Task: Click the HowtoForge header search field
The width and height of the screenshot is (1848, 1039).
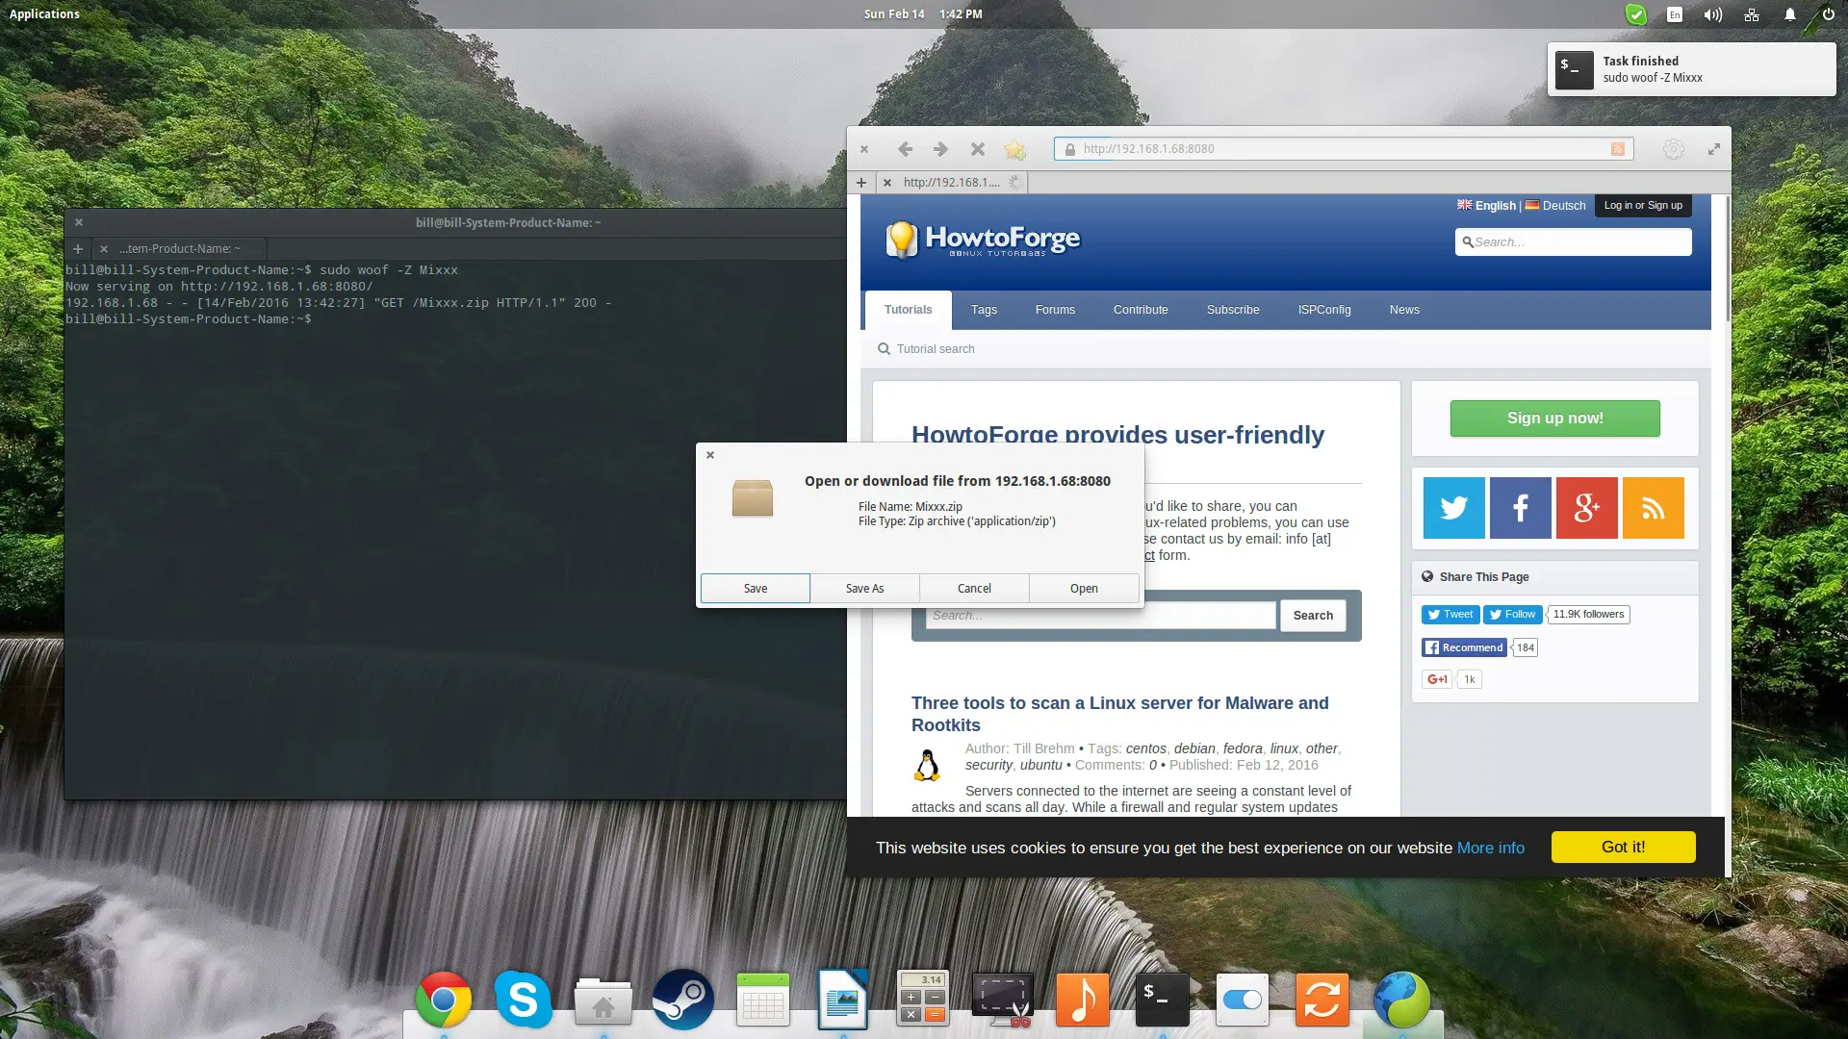Action: coord(1573,242)
